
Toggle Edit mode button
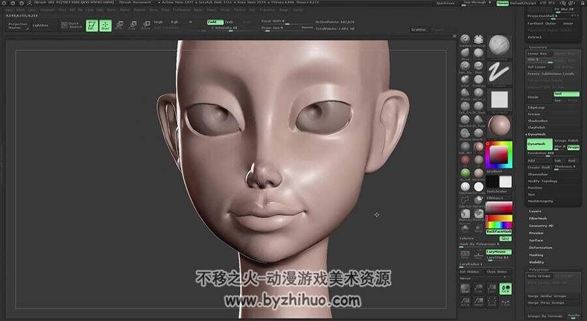(92, 25)
